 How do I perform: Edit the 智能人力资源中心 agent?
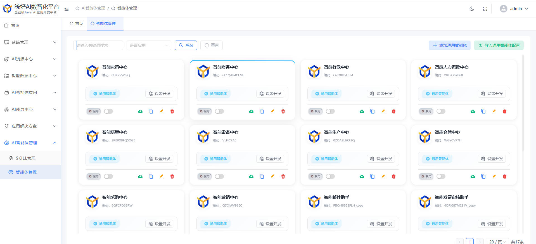[x=494, y=111]
